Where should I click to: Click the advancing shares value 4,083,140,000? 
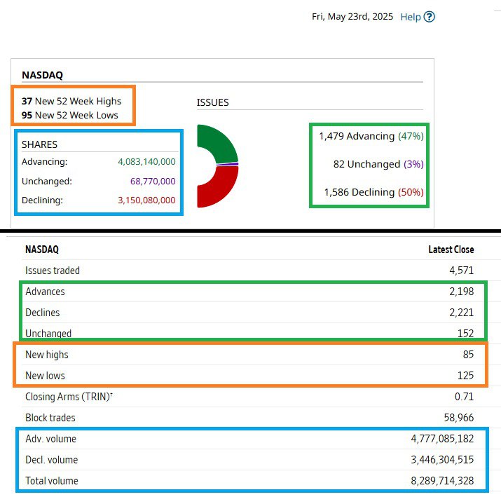(x=146, y=162)
